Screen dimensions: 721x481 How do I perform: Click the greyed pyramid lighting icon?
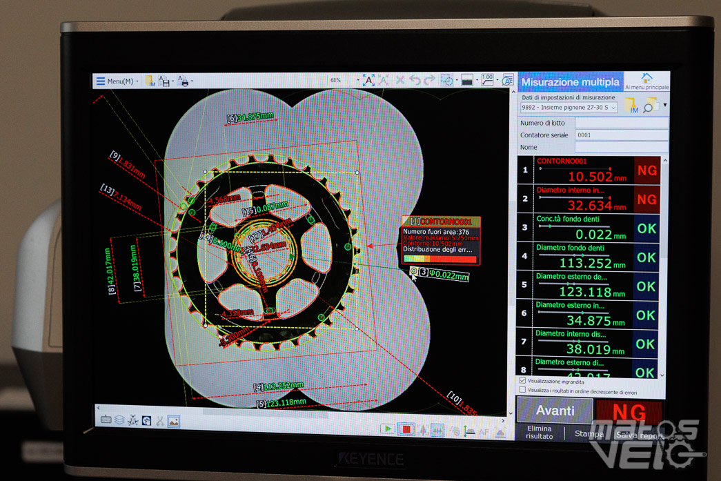tap(423, 431)
